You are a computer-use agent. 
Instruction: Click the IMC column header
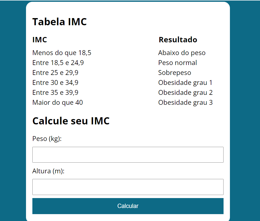(40, 40)
